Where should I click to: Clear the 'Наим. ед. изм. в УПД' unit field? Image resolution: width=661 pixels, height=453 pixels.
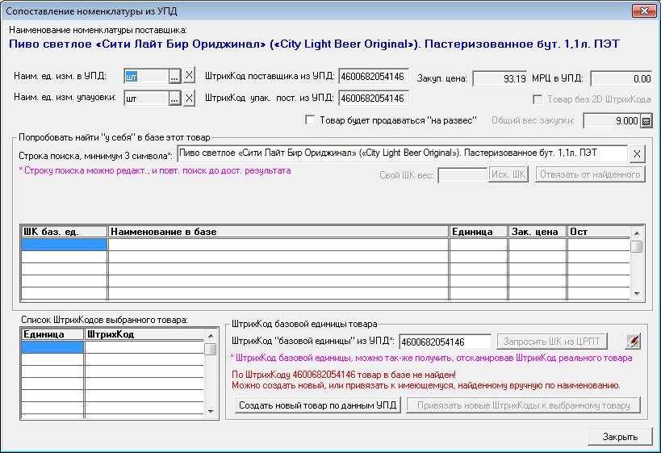190,76
